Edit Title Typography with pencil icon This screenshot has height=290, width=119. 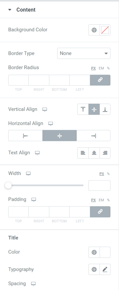[x=105, y=269]
